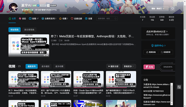Open video title 逆天！国产开源GLM-5.1
The height and width of the screenshot is (107, 186).
[x=56, y=92]
